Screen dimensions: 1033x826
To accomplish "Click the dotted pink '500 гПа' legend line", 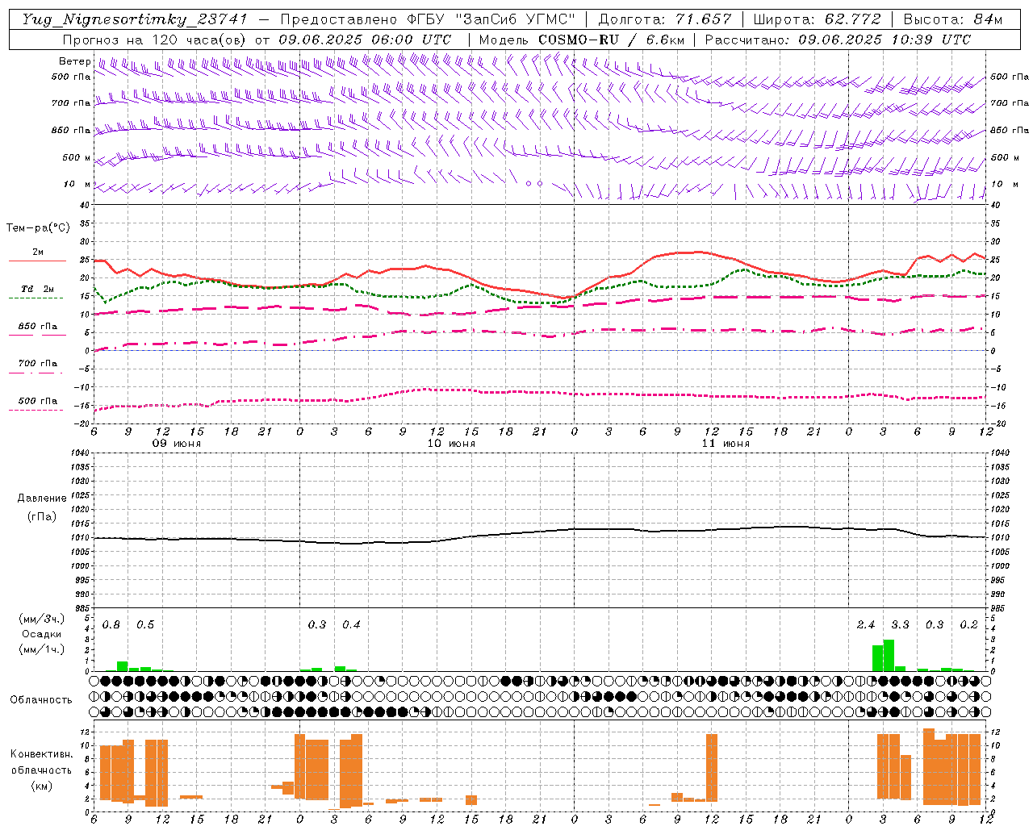I will coord(36,410).
